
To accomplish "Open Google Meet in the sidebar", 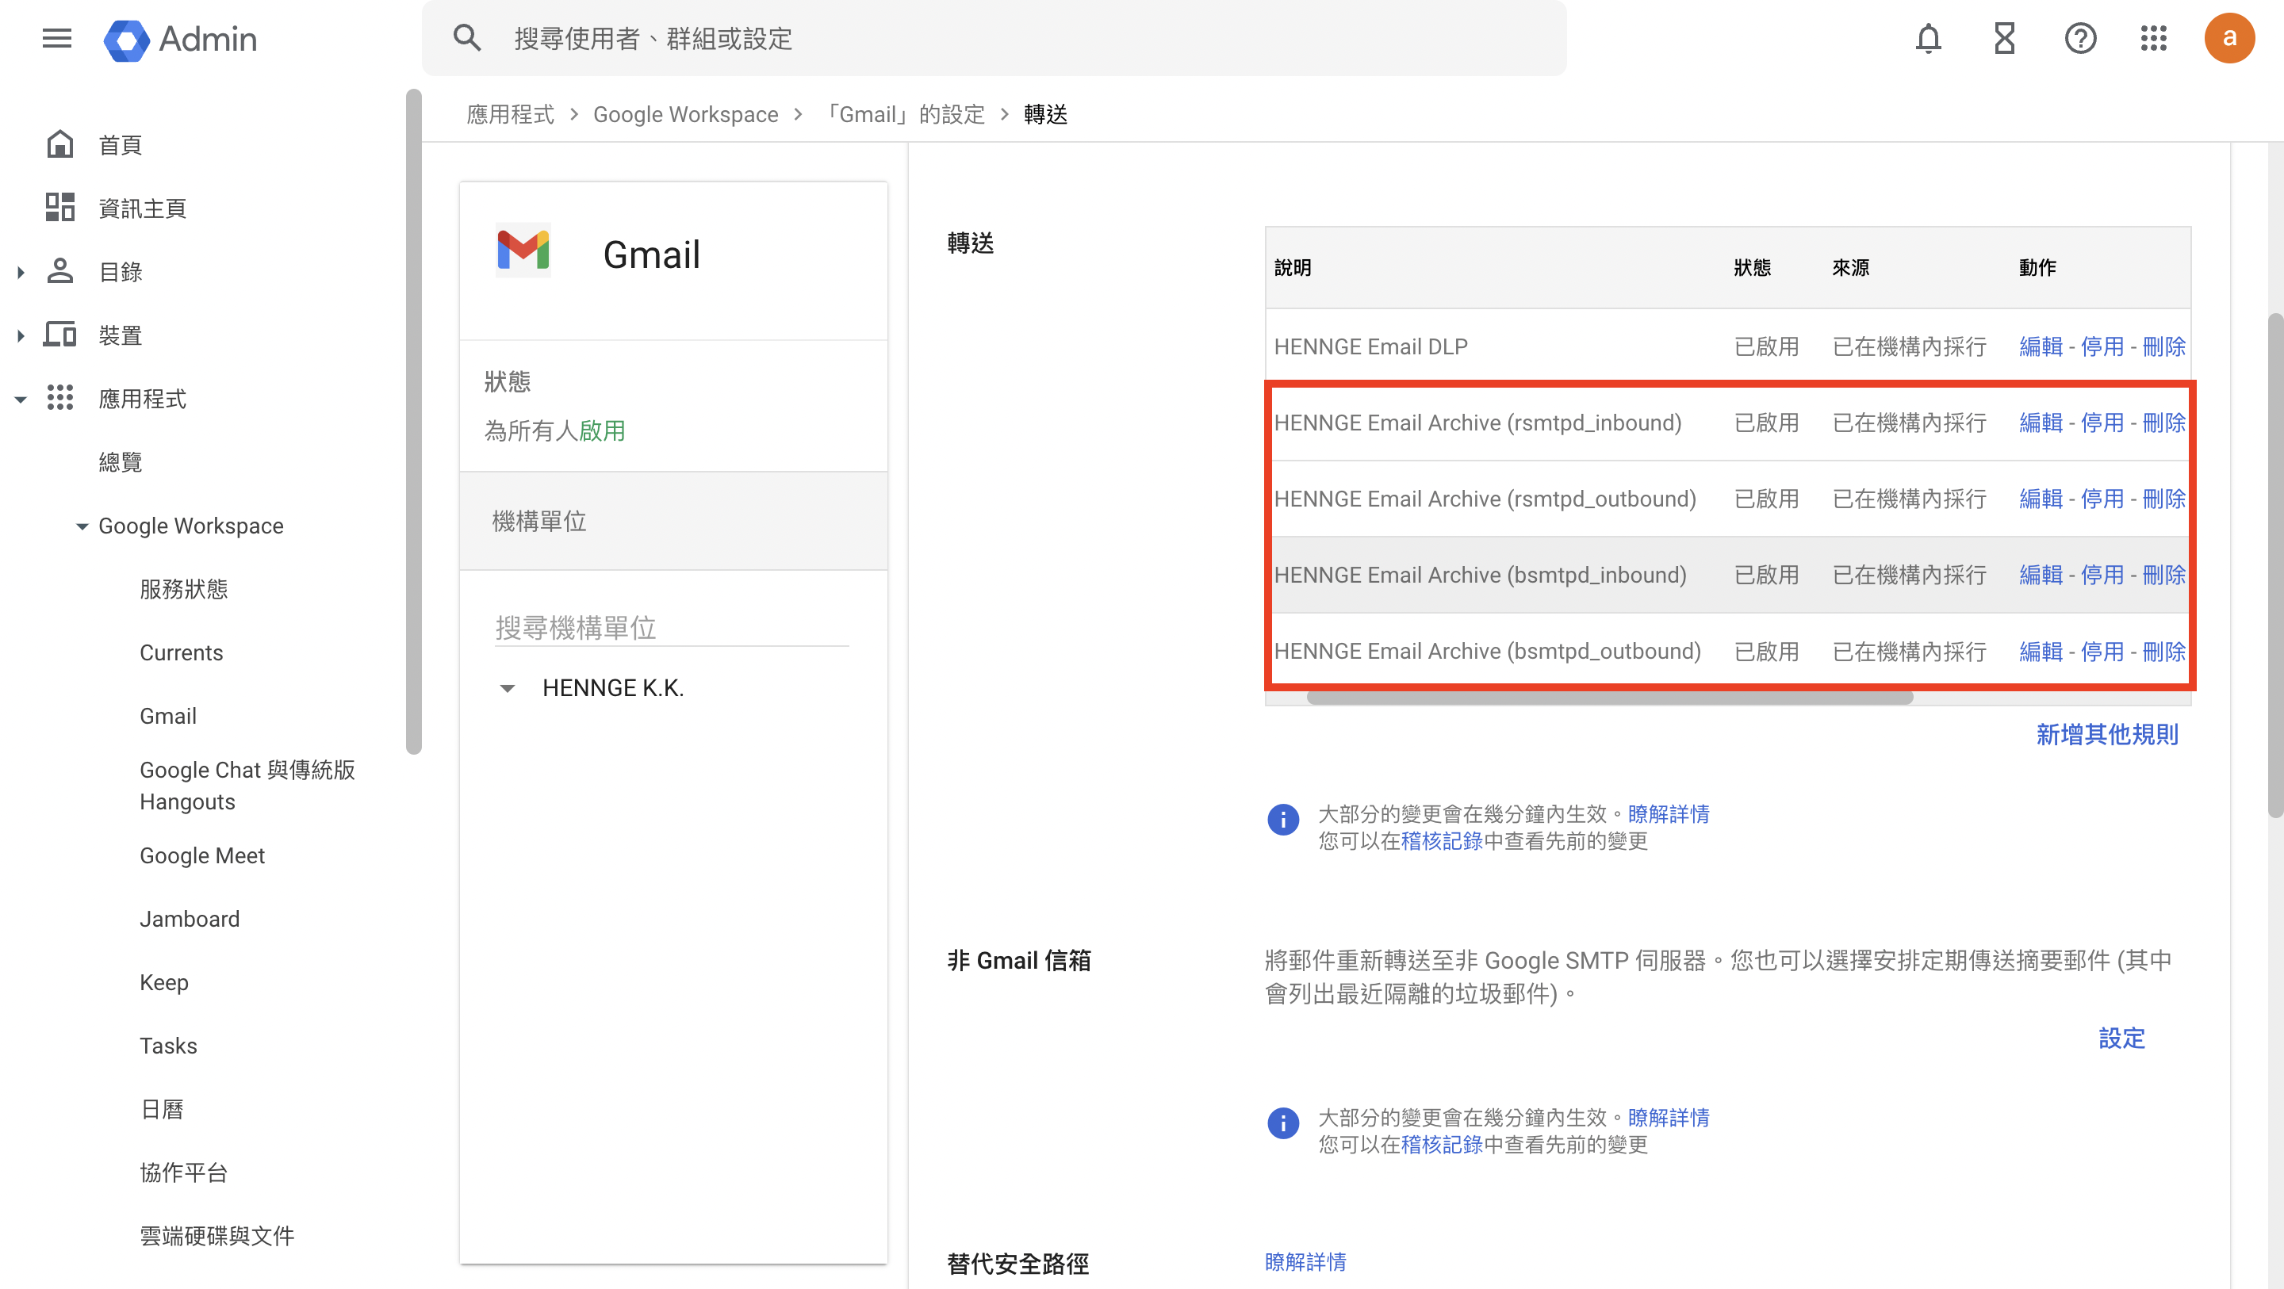I will 202,855.
